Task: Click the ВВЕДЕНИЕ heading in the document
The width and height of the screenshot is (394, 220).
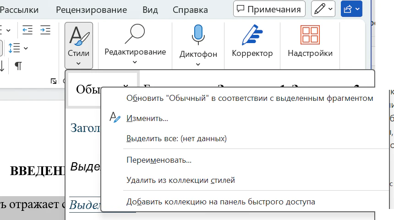Action: point(37,171)
